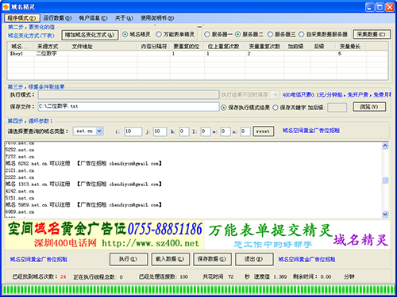The height and width of the screenshot is (297, 397).
Task: Click the l loop parameter field
Action: (x=206, y=131)
